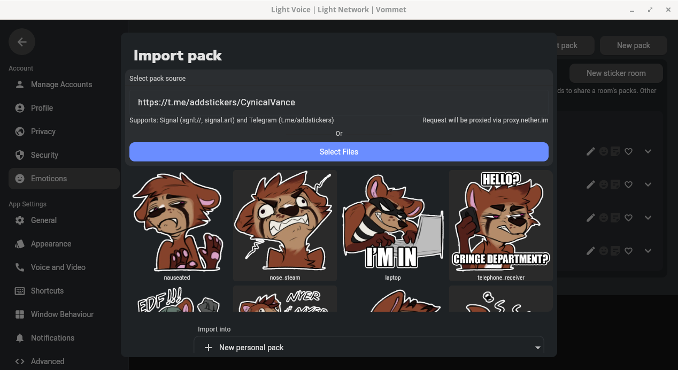Click the New pack button
678x370 pixels.
coord(634,45)
